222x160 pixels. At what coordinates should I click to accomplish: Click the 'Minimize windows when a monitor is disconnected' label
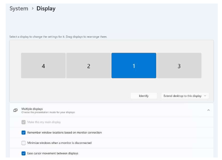click(59, 143)
